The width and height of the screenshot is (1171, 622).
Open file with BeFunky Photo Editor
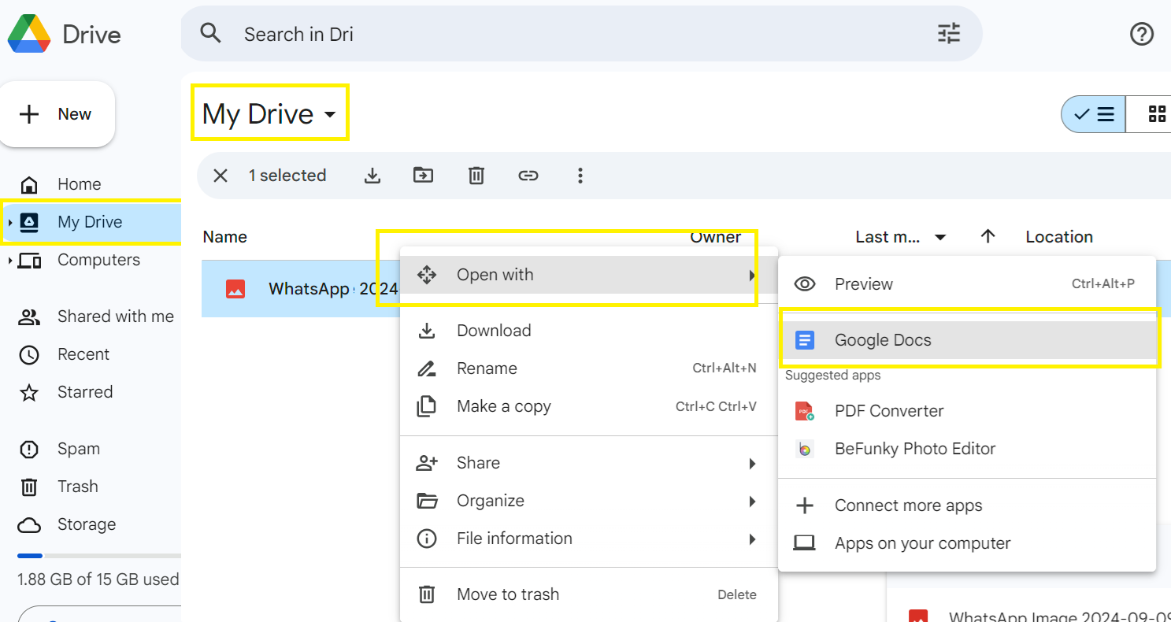tap(967, 449)
